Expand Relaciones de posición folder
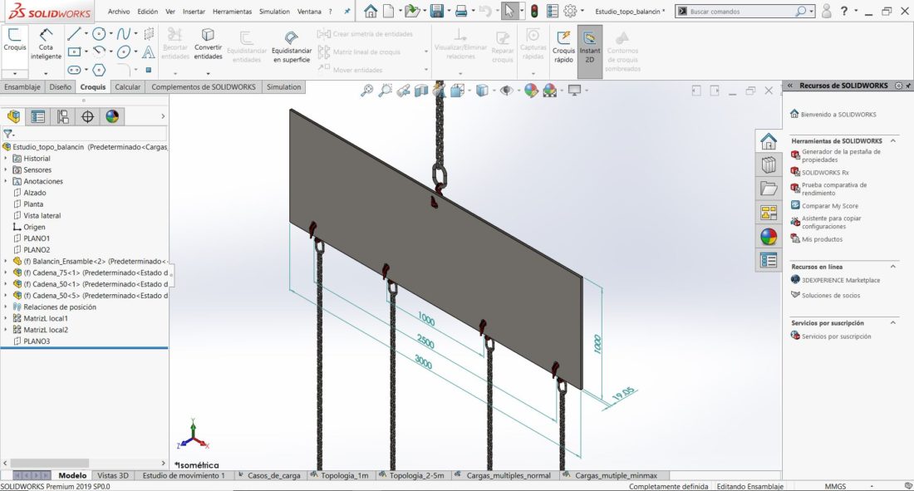 pos(6,307)
